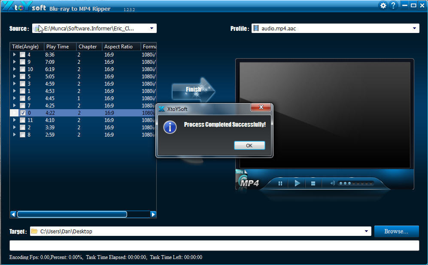Browse for a target folder
The image size is (428, 265).
(396, 231)
